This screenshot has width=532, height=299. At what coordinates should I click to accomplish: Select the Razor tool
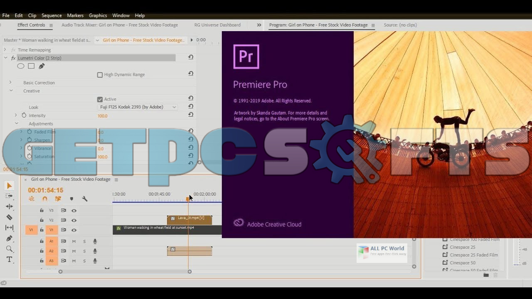click(9, 217)
